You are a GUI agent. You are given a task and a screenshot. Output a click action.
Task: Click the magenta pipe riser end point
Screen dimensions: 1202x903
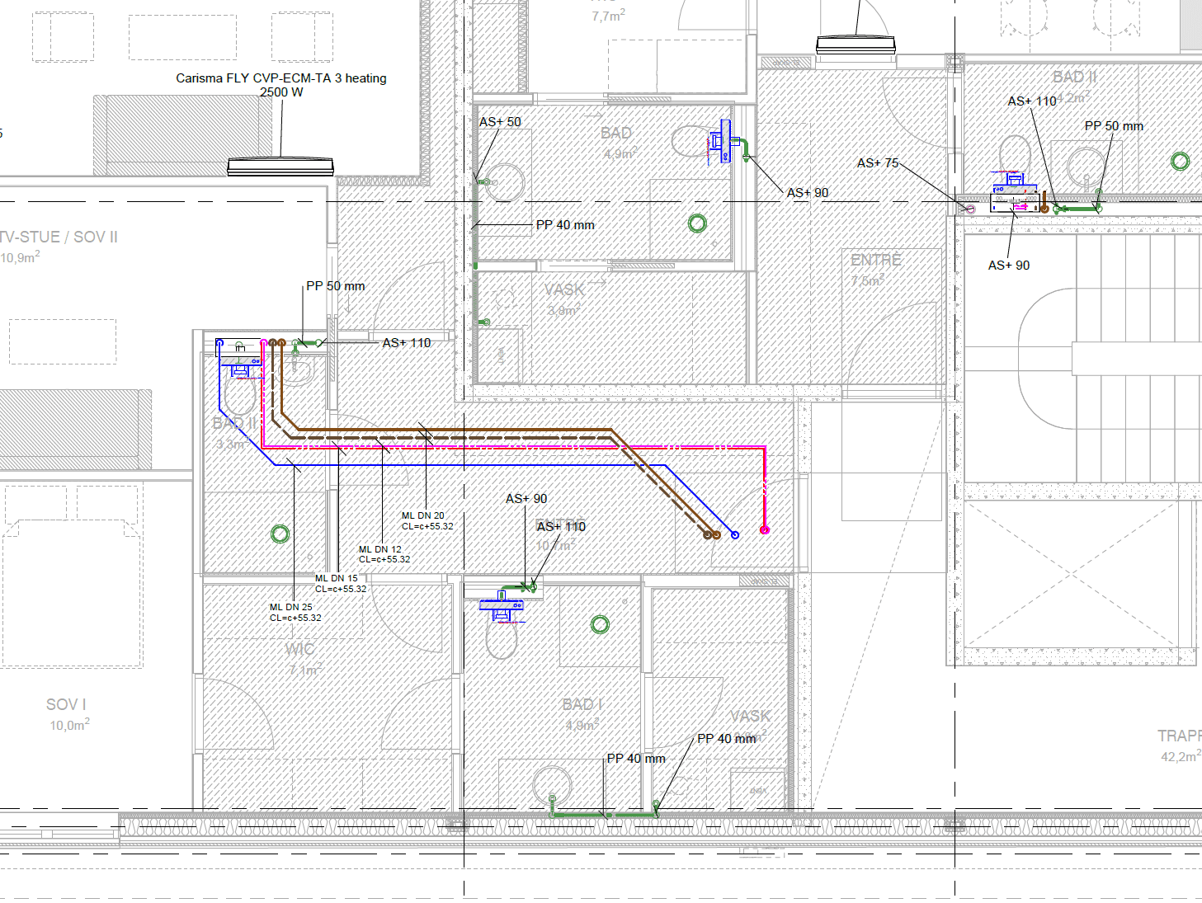[x=765, y=530]
